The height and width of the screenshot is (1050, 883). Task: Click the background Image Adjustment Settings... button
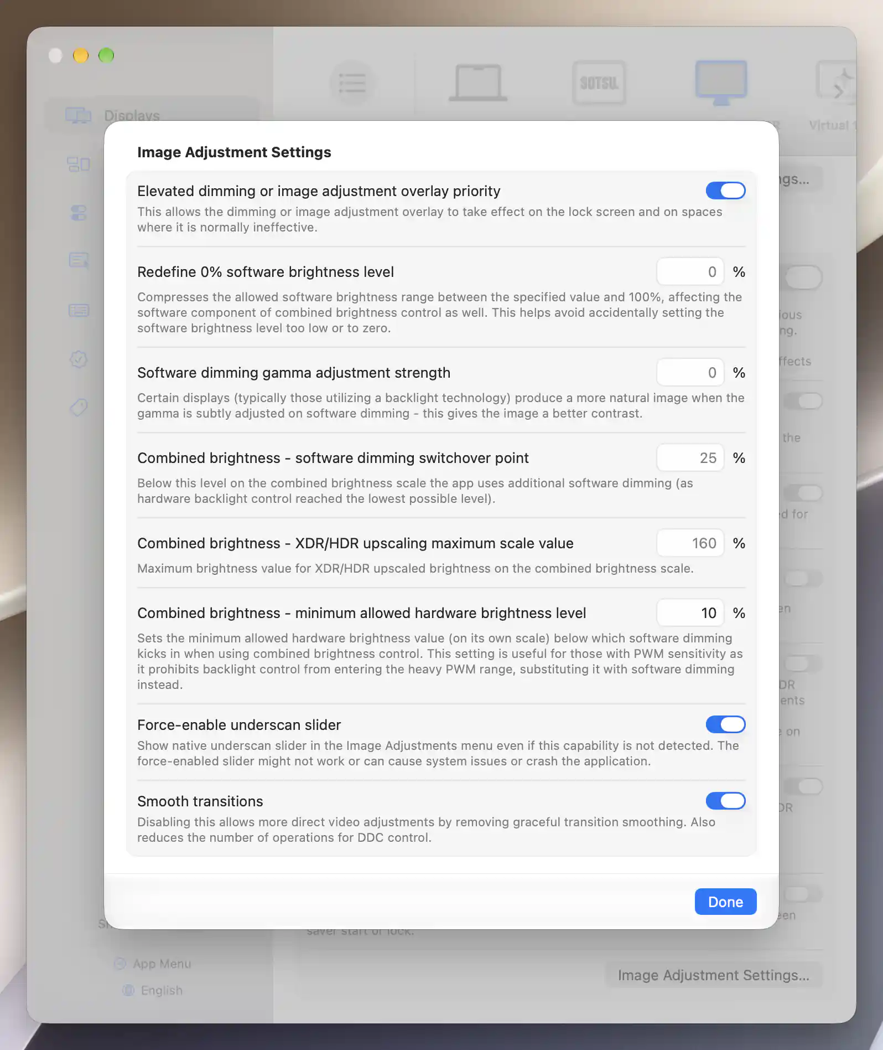tap(713, 975)
